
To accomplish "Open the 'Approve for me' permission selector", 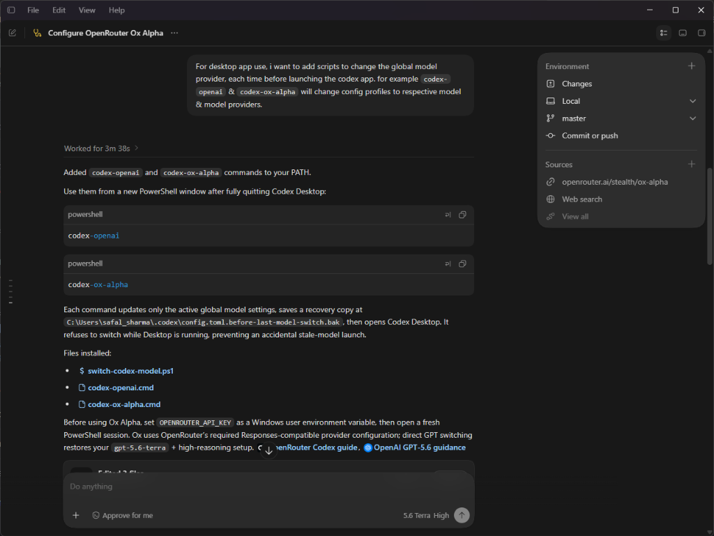I will point(123,516).
